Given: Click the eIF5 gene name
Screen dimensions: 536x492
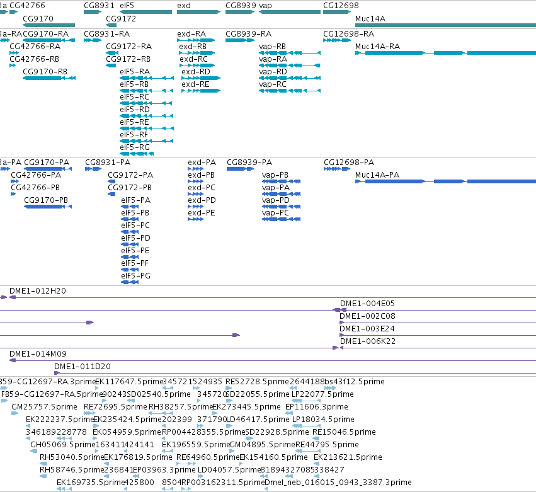Looking at the screenshot, I should [x=127, y=6].
